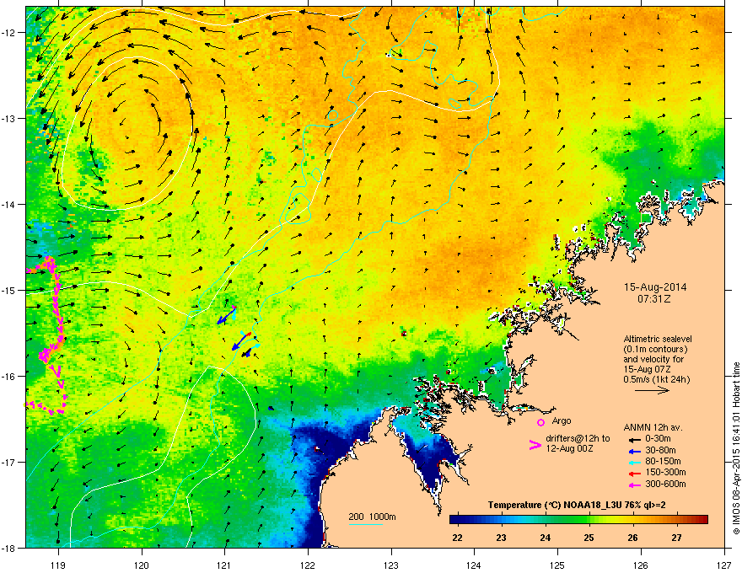Screen dimensions: 742x573
Task: Click the magenta drifters chevron symbol
Action: tap(535, 444)
